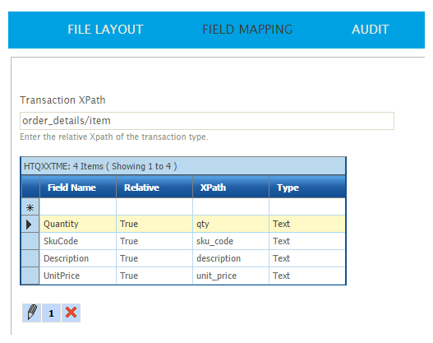The width and height of the screenshot is (433, 343).
Task: Click the empty Field Name cell in new row
Action: 78,207
